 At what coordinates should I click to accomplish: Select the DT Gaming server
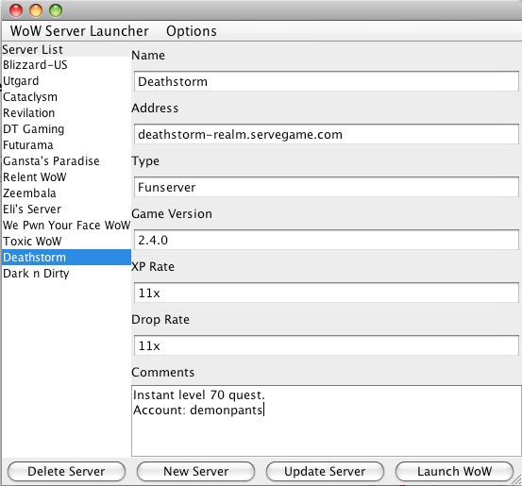click(x=66, y=129)
